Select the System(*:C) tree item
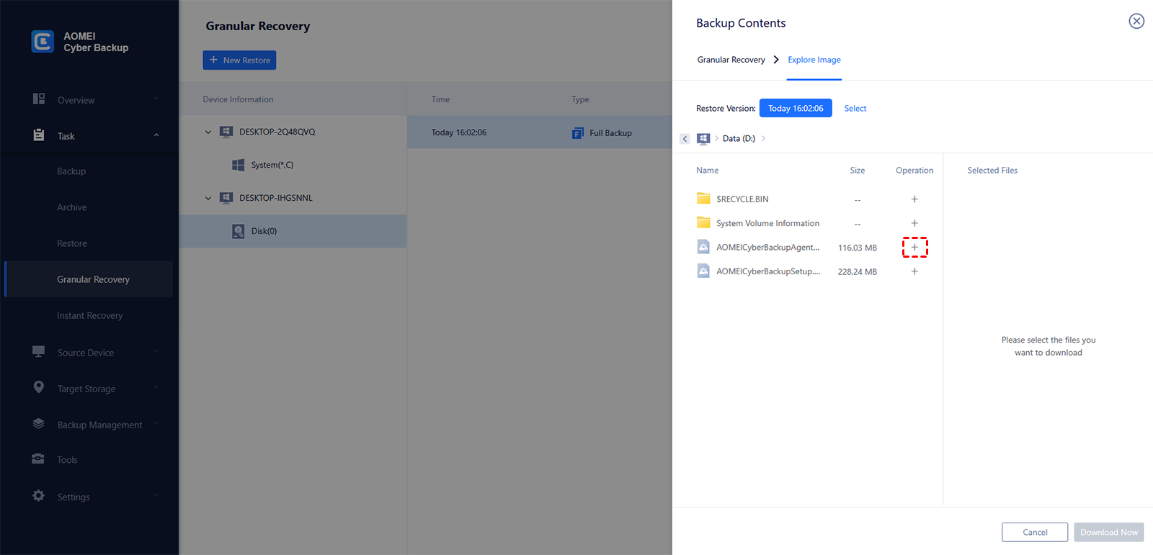 click(272, 166)
